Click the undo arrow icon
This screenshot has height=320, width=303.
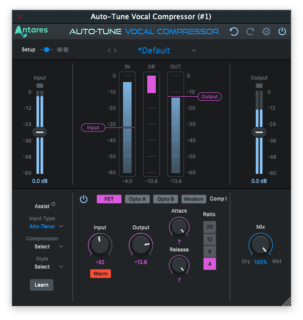(234, 32)
